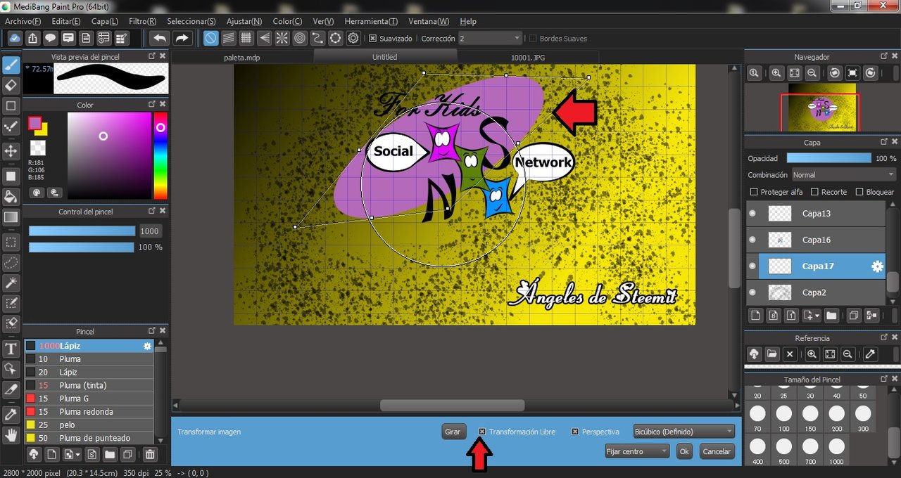901x478 pixels.
Task: Enable Recorte checkbox
Action: coord(815,192)
